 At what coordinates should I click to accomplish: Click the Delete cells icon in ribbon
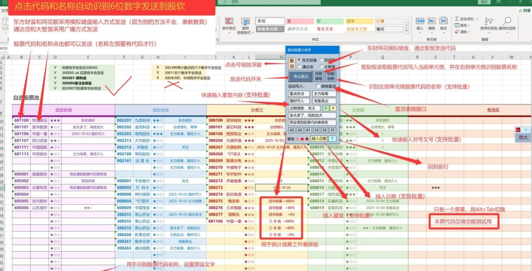(x=432, y=21)
